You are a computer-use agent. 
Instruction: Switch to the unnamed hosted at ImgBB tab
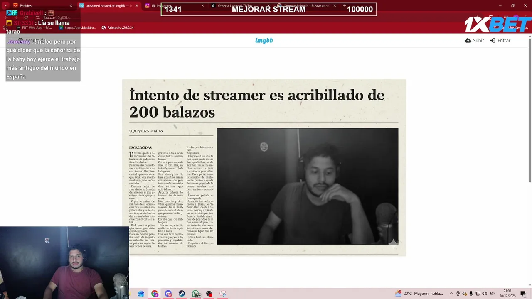point(109,5)
